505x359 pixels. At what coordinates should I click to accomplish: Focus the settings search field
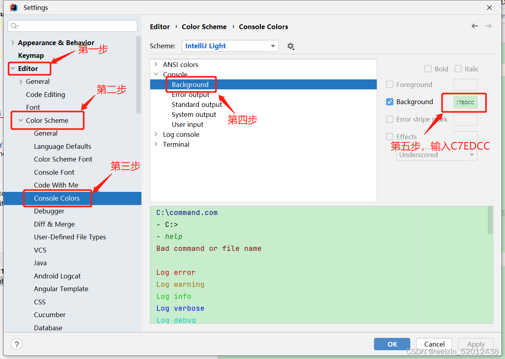point(72,26)
